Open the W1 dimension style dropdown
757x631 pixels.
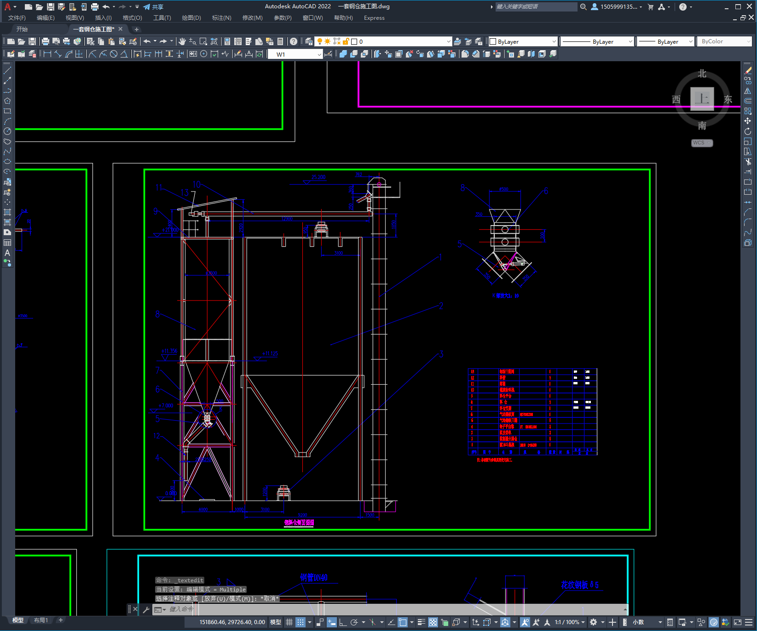tap(295, 54)
